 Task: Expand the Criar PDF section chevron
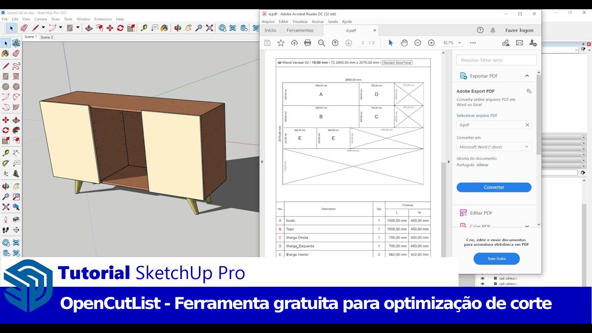click(527, 226)
